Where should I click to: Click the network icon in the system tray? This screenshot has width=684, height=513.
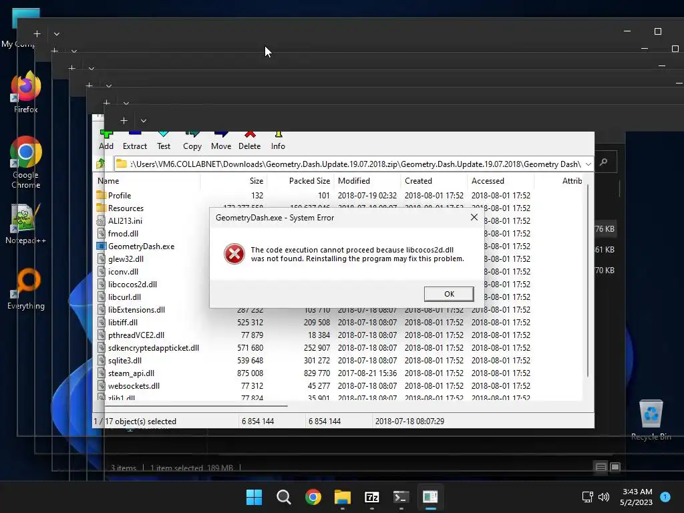588,497
